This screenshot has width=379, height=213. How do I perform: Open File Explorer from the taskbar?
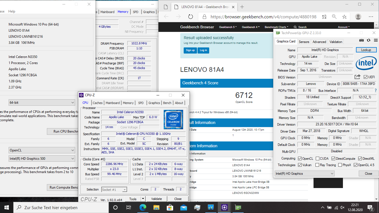coord(156,207)
